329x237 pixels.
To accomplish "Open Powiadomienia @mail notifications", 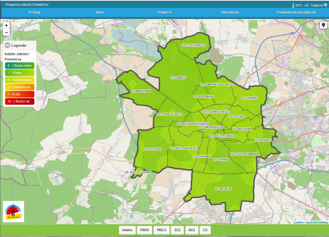I will click(x=295, y=12).
